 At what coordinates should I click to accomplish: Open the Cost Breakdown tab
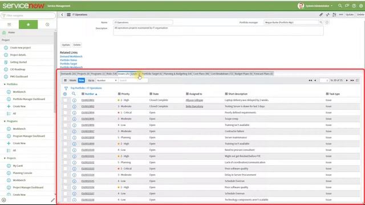222,73
